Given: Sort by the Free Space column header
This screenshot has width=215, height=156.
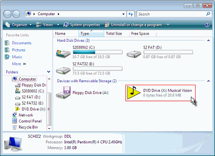Looking at the screenshot, I should click(x=143, y=34).
